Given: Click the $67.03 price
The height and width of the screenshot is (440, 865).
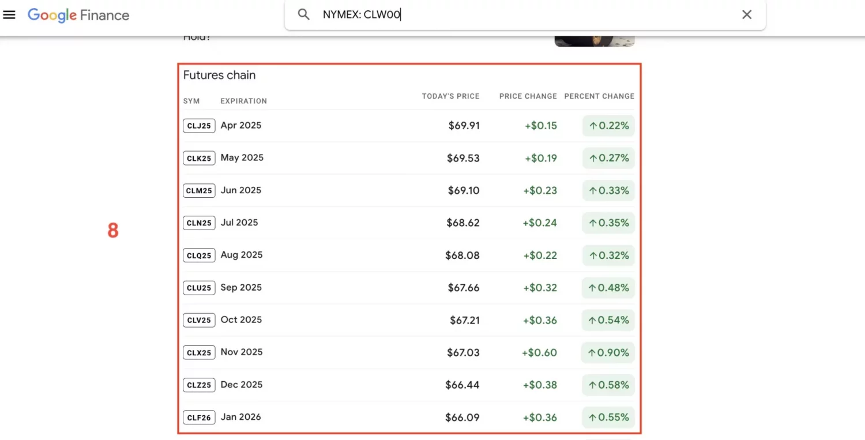Looking at the screenshot, I should coord(463,352).
